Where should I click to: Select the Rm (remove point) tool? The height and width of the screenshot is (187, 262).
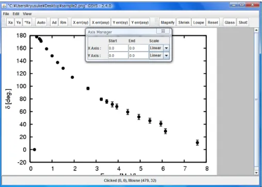63,22
